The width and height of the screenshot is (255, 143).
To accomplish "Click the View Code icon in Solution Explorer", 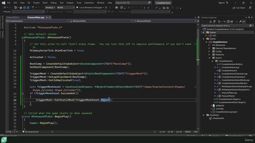I will [x=237, y=21].
